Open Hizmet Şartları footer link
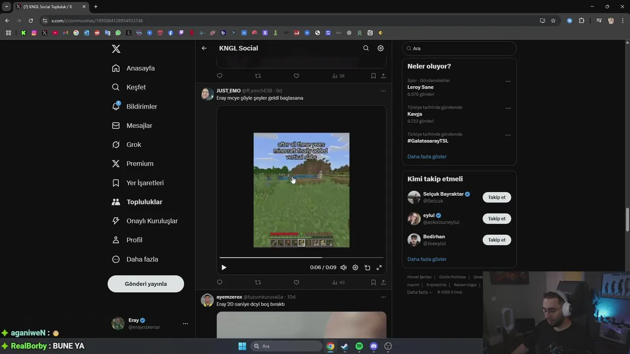Screen dimensions: 630x354 click(419, 277)
